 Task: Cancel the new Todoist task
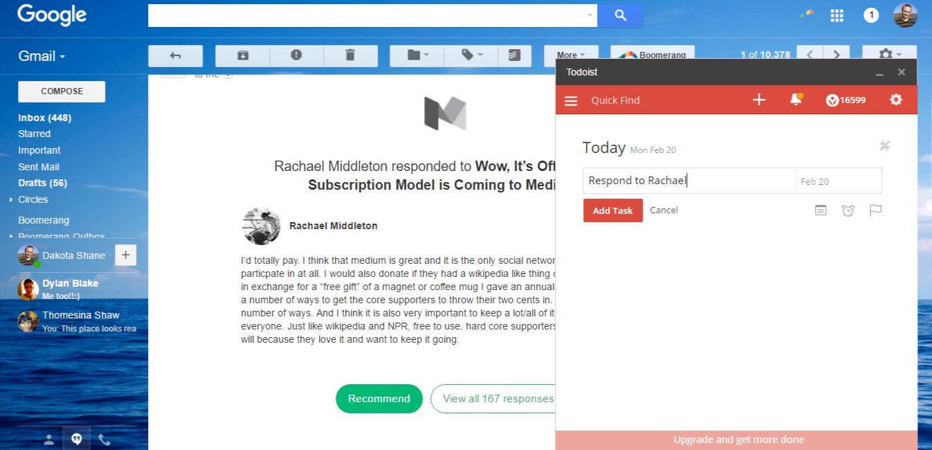point(664,210)
